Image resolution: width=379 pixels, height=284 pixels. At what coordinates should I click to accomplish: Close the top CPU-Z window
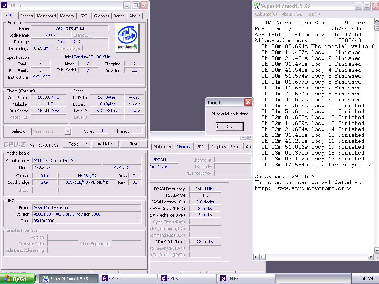(x=144, y=5)
